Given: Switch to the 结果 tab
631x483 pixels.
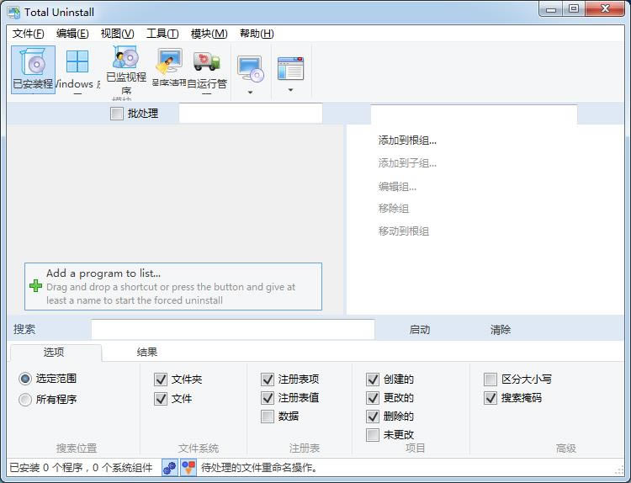Looking at the screenshot, I should pos(147,353).
